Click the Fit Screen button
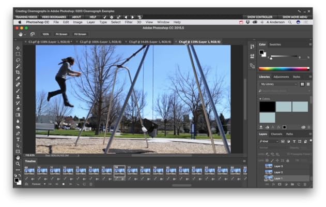 (61, 34)
